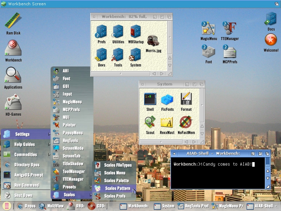Viewport: 281px width, 211px height.
Task: Open CD0: drive from taskbar
Action: (96, 206)
